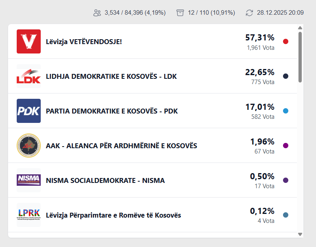The width and height of the screenshot is (316, 247).
Task: Click the refresh icon beside the timestamp
Action: click(249, 13)
